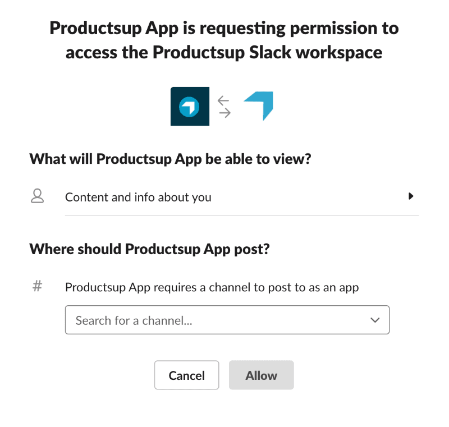Expand the Content and info disclosure triangle
The width and height of the screenshot is (449, 427).
pos(411,196)
